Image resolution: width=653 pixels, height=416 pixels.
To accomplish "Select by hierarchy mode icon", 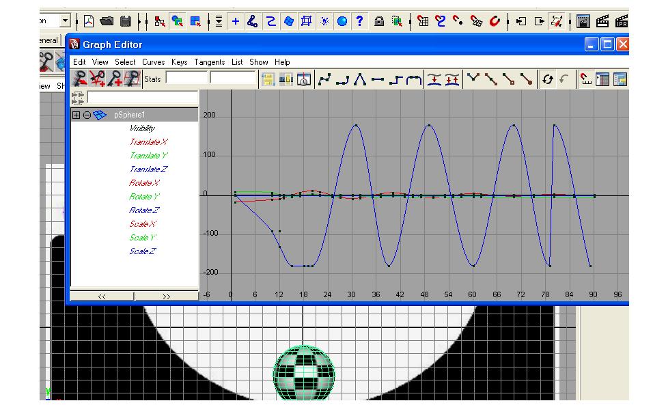I will point(160,21).
